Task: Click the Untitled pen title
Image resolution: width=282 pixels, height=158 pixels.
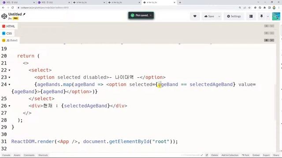Action: [15, 14]
